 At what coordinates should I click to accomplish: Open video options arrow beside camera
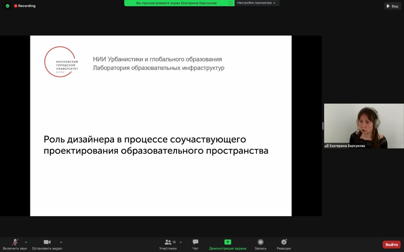(x=61, y=242)
